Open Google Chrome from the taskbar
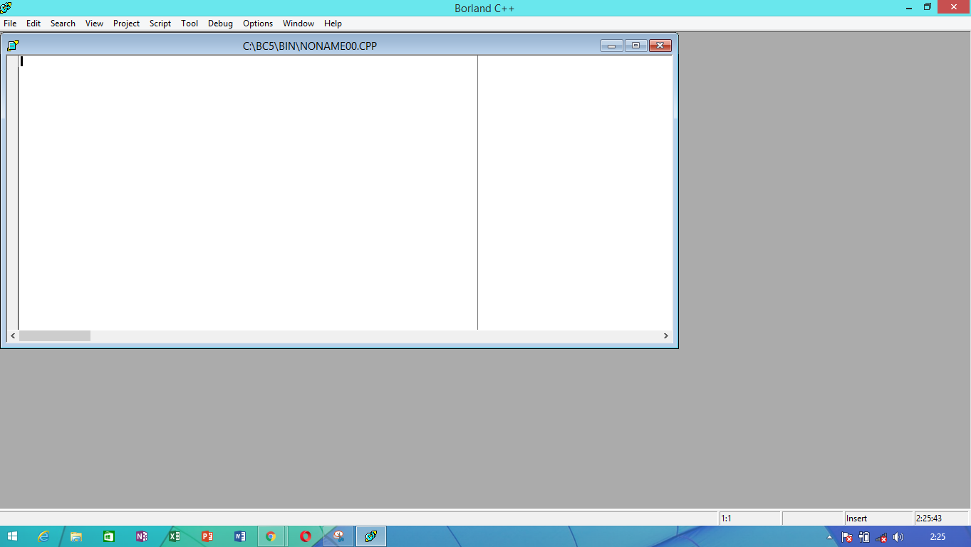The height and width of the screenshot is (547, 971). pyautogui.click(x=272, y=536)
